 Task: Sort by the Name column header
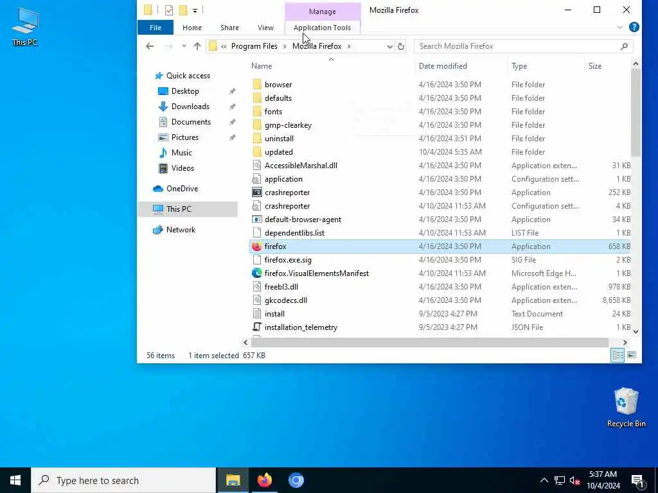262,66
